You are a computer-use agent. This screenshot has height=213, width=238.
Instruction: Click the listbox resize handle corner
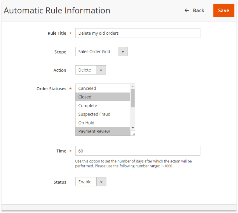(134, 134)
